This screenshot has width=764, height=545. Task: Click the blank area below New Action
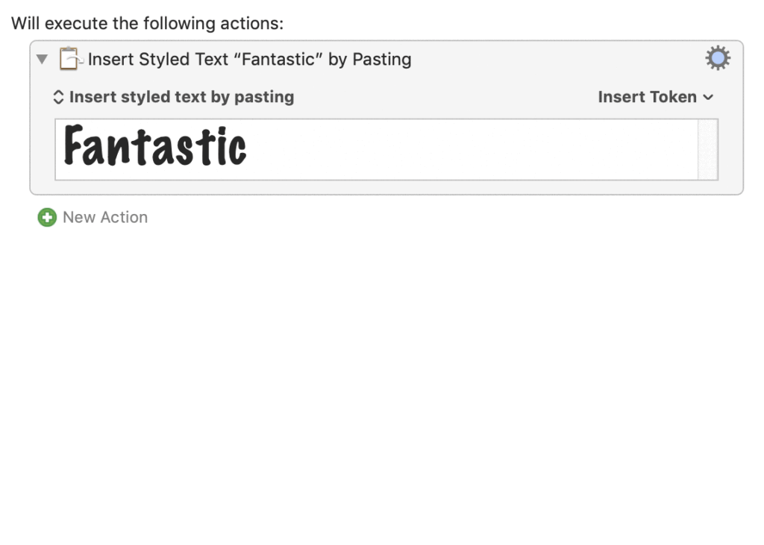(373, 373)
